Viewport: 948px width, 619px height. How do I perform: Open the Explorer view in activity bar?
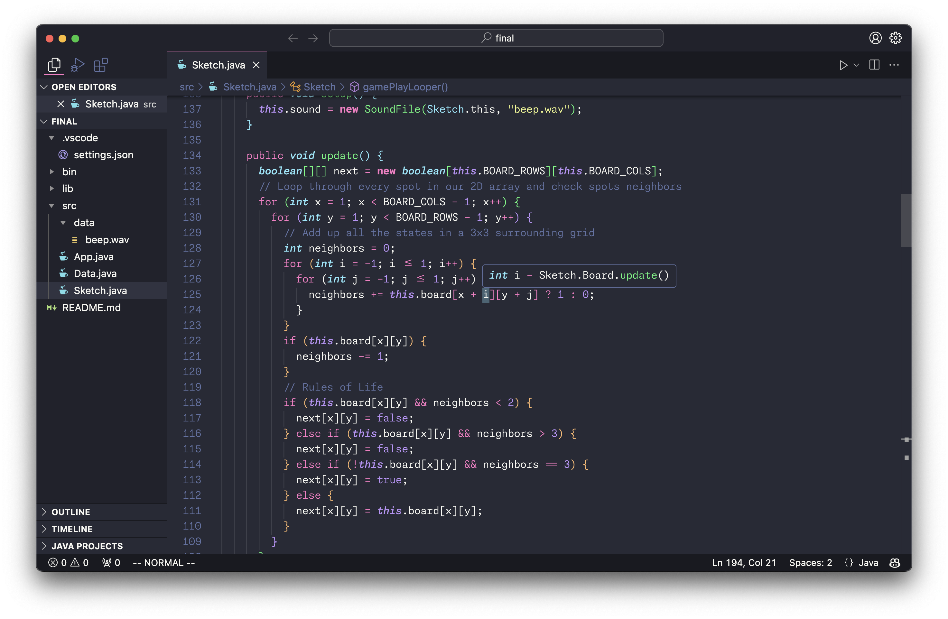(54, 65)
